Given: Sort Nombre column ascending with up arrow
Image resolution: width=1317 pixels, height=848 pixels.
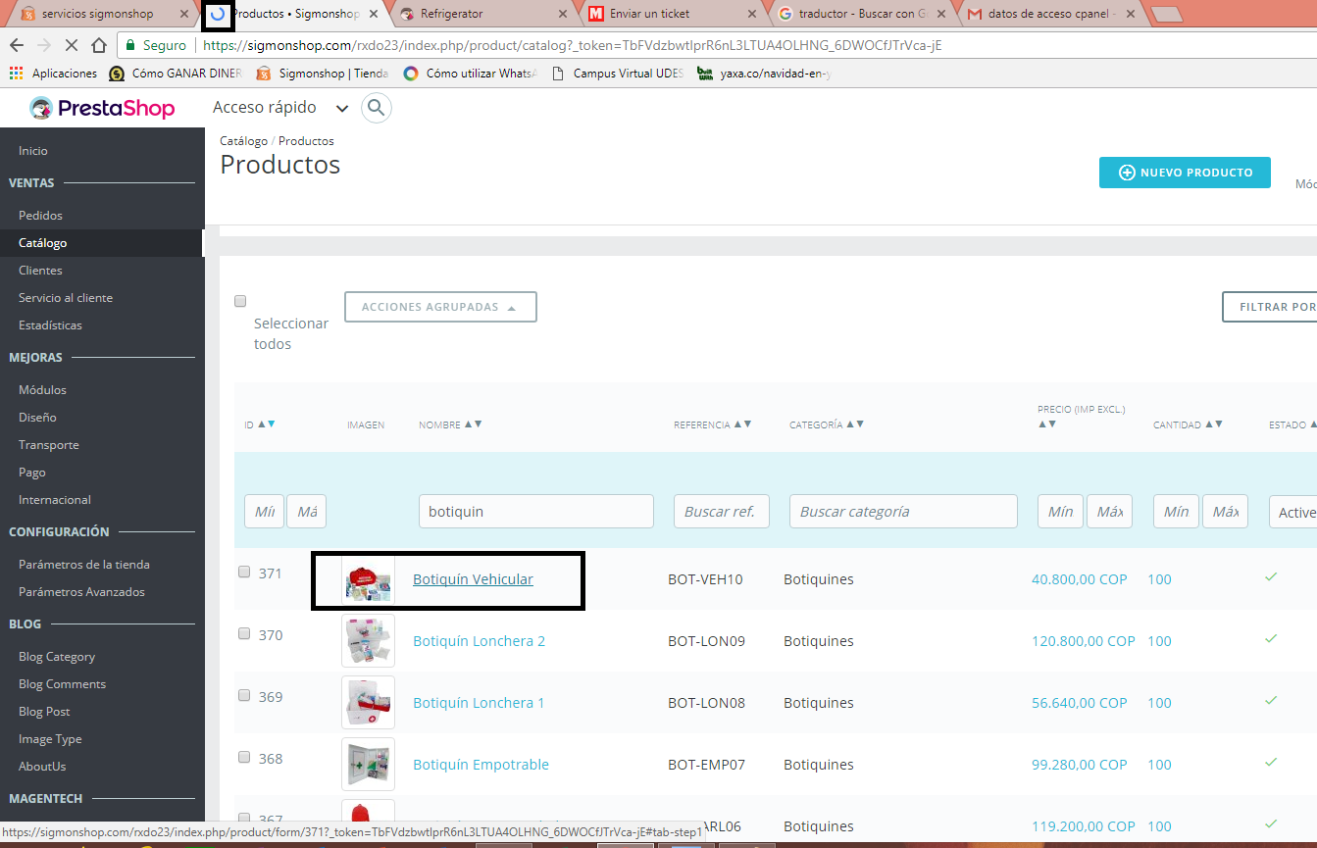Looking at the screenshot, I should pyautogui.click(x=468, y=424).
